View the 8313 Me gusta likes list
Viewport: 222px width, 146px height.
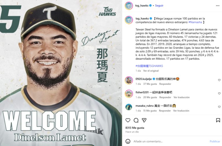coord(135,128)
